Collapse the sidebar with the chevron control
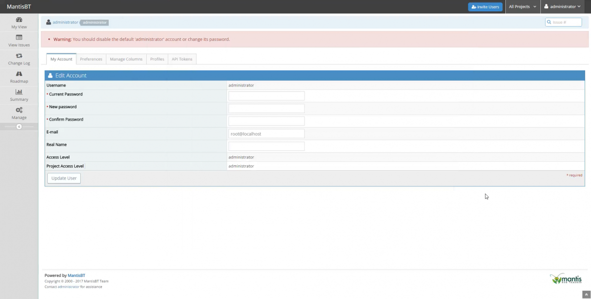Viewport: 591px width, 299px height. [x=19, y=126]
